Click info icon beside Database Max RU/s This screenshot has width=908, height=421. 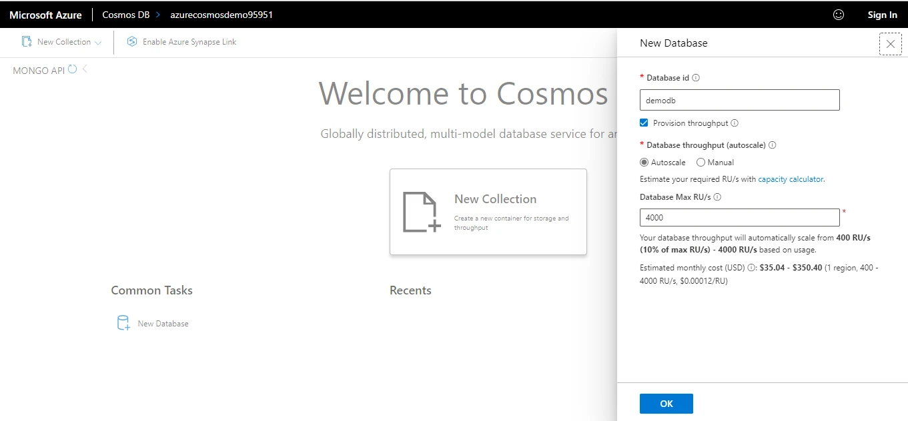[x=717, y=197]
